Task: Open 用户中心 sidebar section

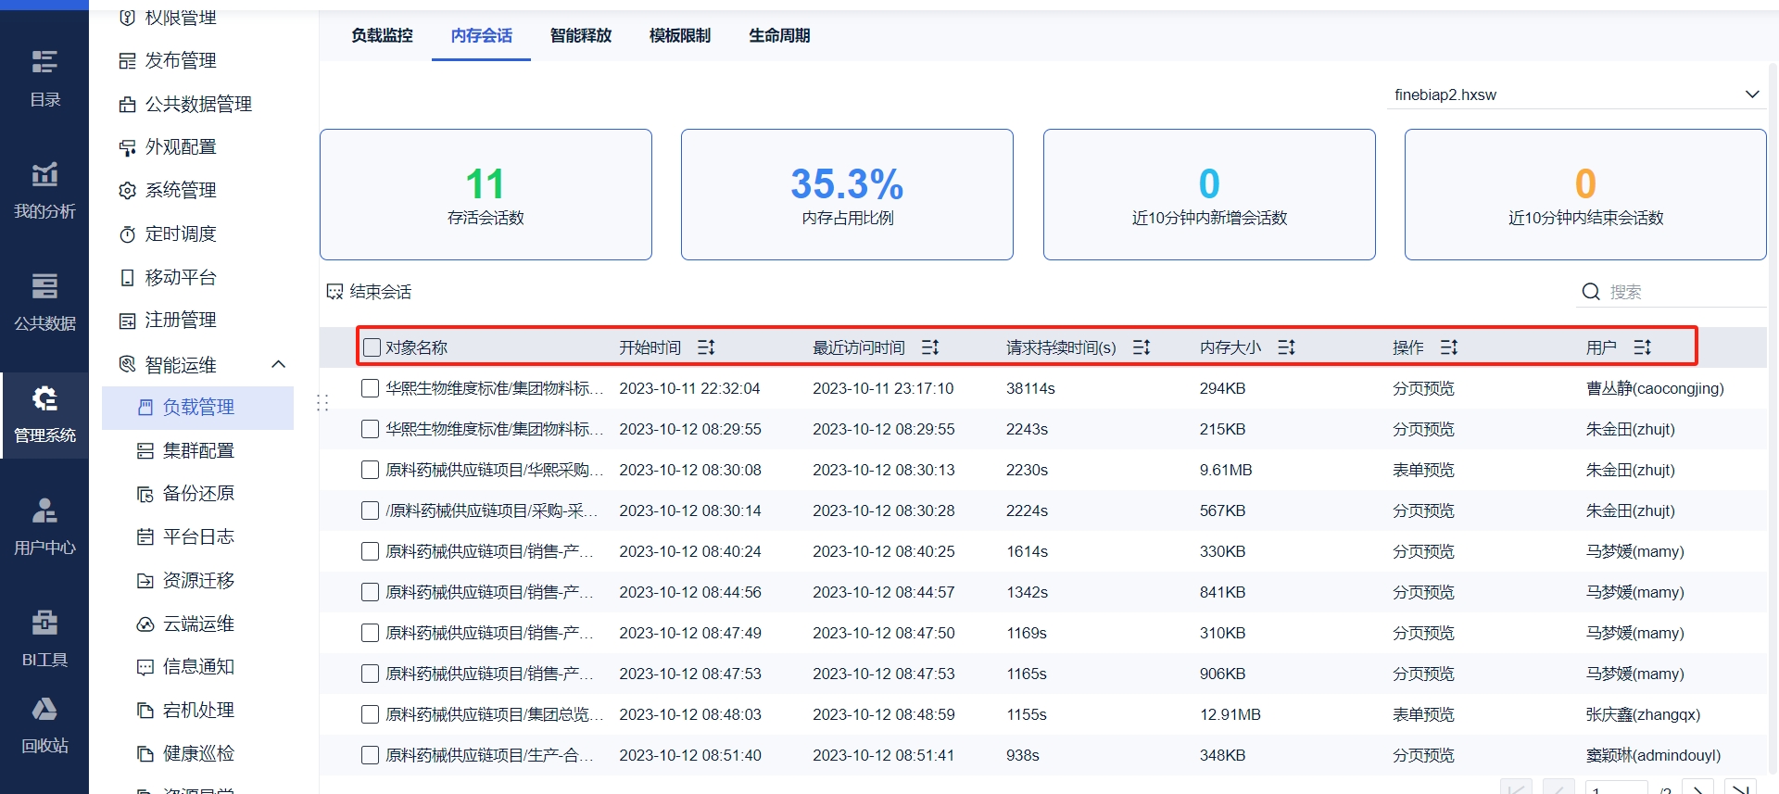Action: pos(44,527)
